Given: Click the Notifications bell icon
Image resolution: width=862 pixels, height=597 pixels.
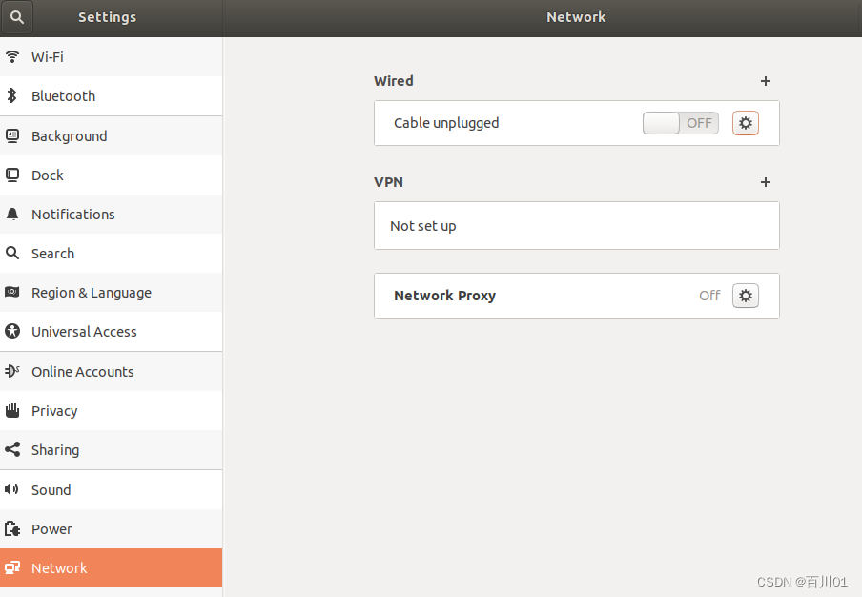Looking at the screenshot, I should click(x=12, y=214).
